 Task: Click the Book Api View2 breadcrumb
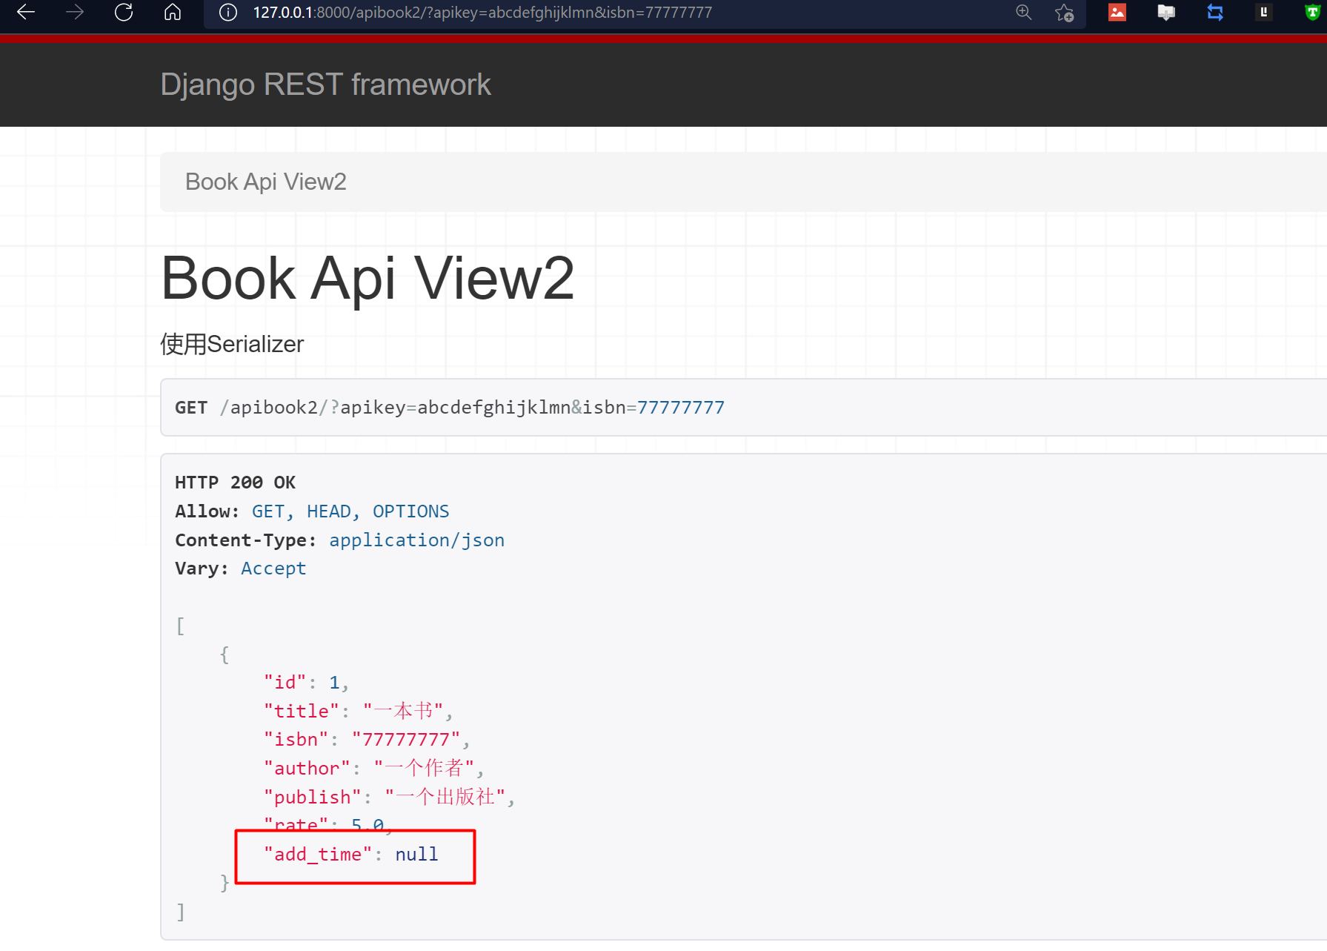coord(265,182)
